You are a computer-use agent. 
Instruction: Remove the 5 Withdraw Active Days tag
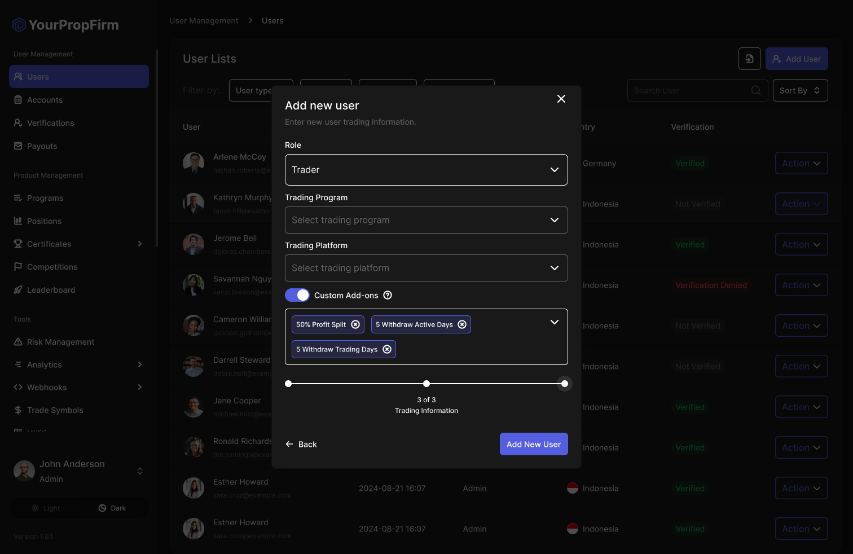pos(462,324)
